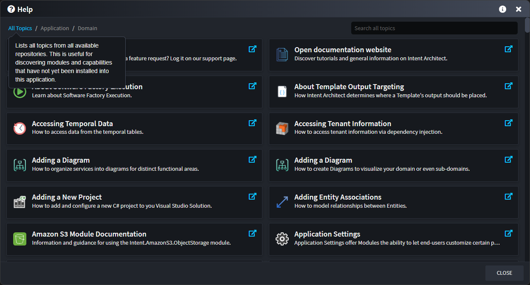Viewport: 530px width, 285px height.
Task: Click the Amazon S3 bucket icon
Action: 20,239
